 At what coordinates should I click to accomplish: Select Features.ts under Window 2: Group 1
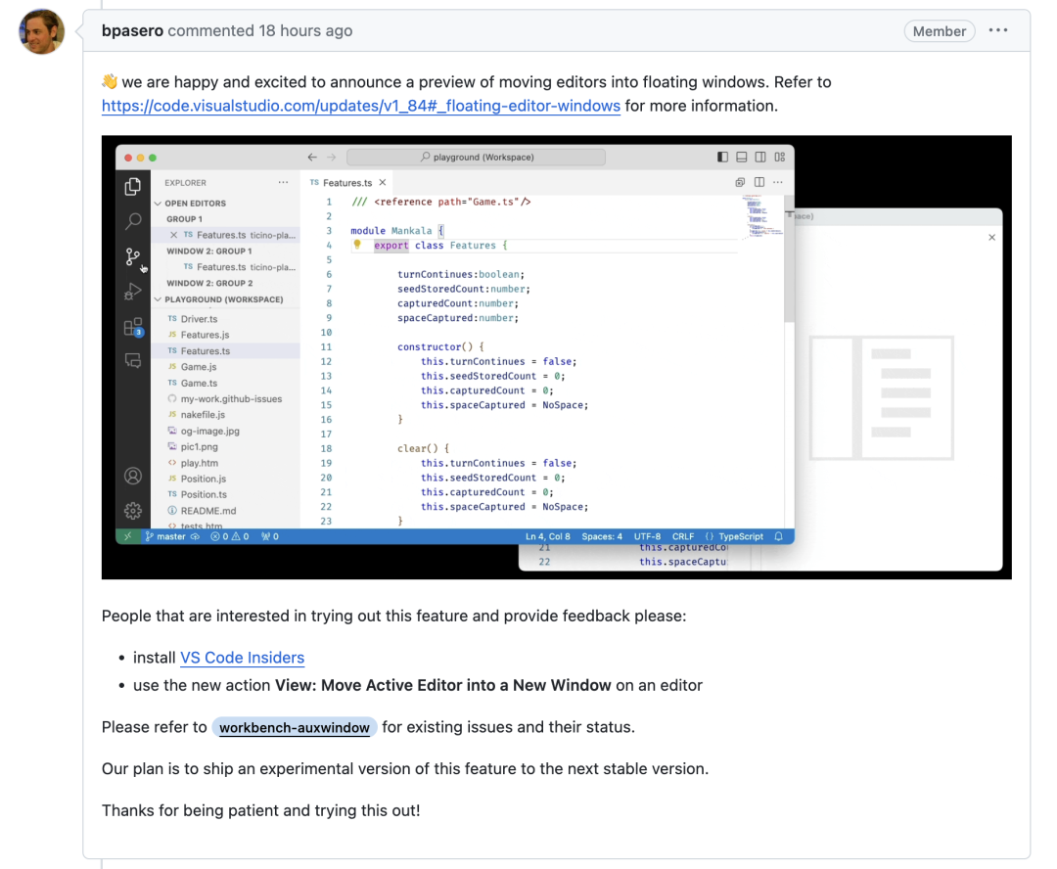pyautogui.click(x=225, y=267)
